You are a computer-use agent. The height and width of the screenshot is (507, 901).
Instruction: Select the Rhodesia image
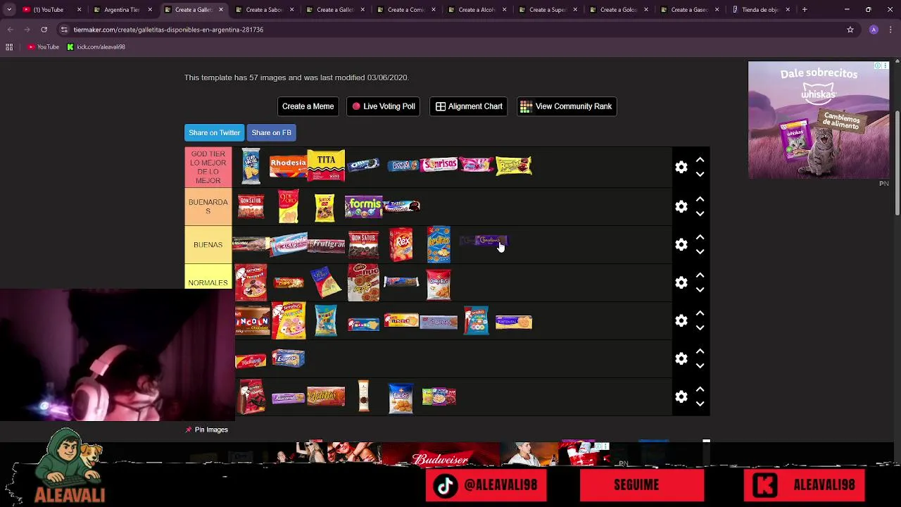pyautogui.click(x=288, y=166)
